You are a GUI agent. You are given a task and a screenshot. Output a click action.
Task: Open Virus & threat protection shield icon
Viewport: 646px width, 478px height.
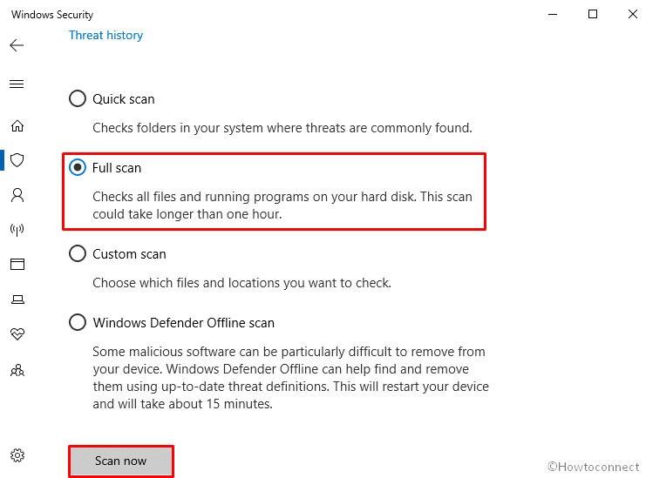pyautogui.click(x=17, y=160)
